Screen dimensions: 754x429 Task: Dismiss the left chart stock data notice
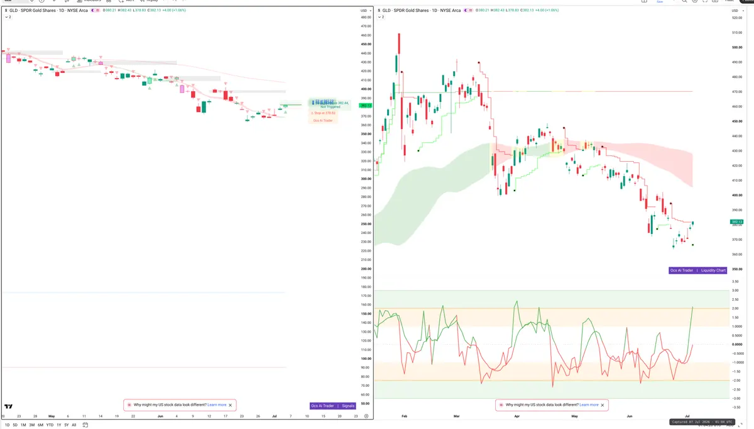tap(231, 405)
